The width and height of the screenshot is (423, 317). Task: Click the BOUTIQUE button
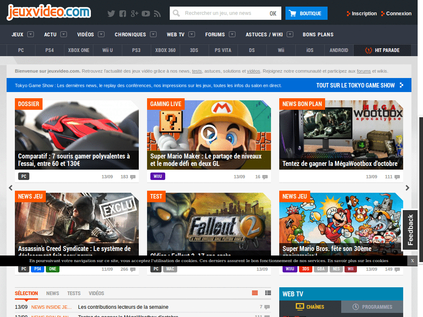[x=307, y=13]
